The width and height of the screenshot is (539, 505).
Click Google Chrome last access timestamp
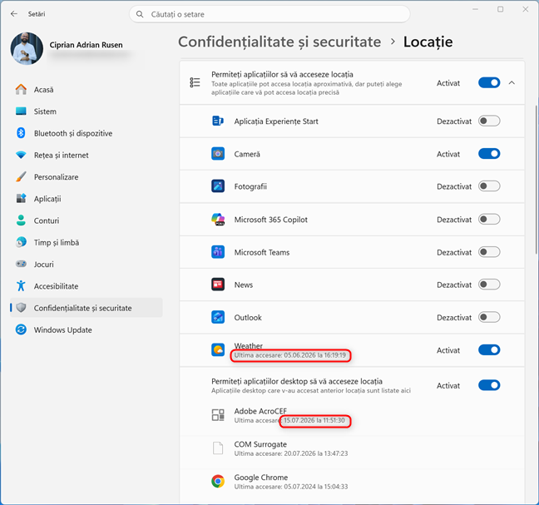tap(291, 487)
